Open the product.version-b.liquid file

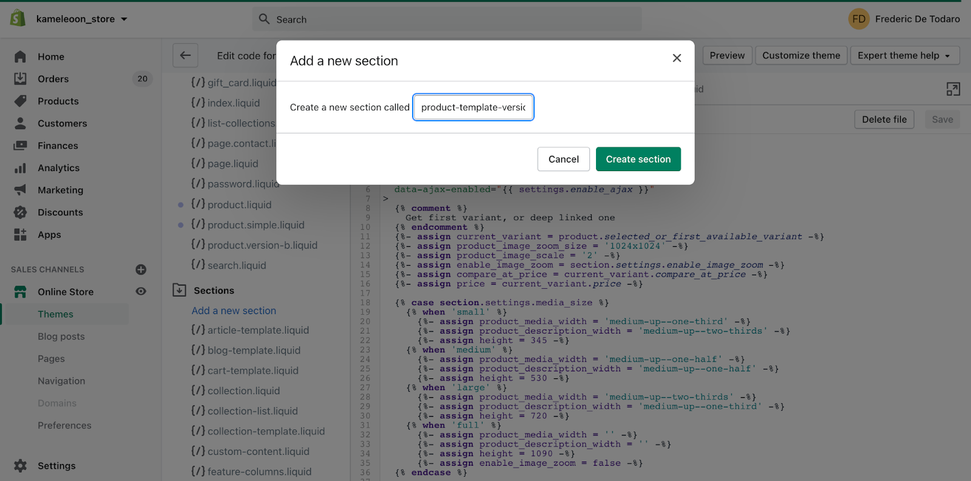[262, 245]
